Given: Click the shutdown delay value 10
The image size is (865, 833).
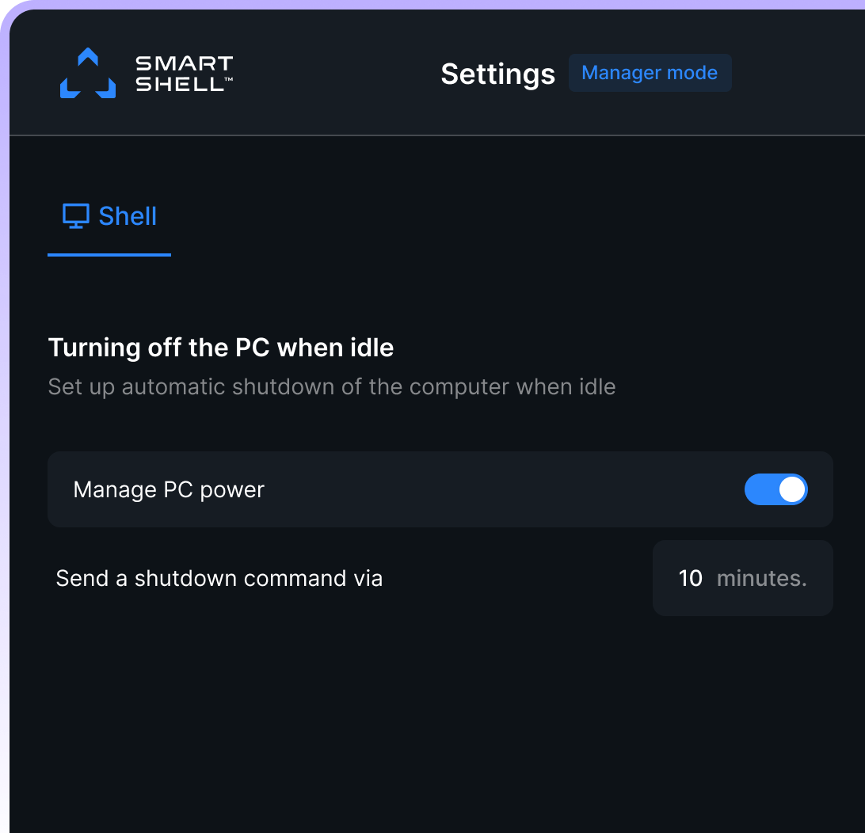Looking at the screenshot, I should 691,578.
